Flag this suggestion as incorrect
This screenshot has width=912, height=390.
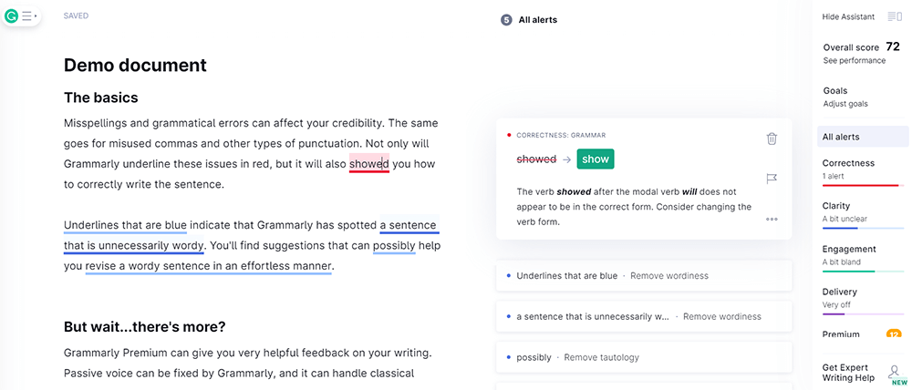coord(772,179)
